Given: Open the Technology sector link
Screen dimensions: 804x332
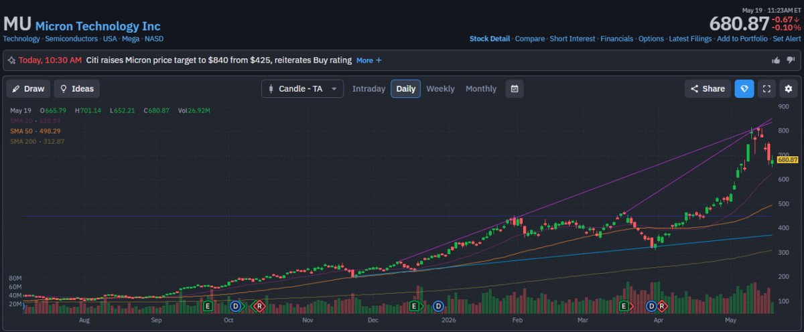Looking at the screenshot, I should [21, 39].
